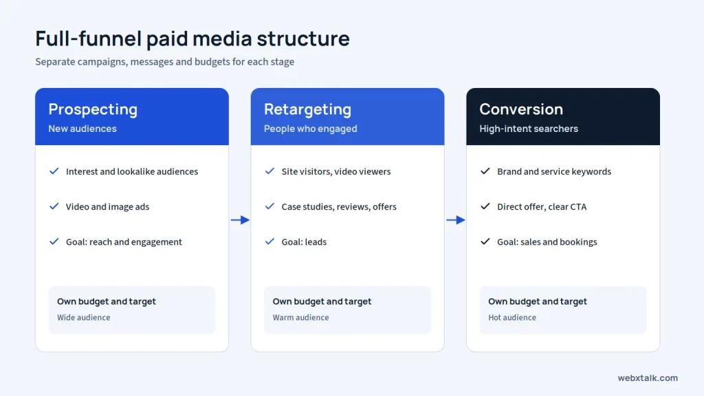Click 'Site visitors, video viewers' text
704x396 pixels.
pos(335,171)
